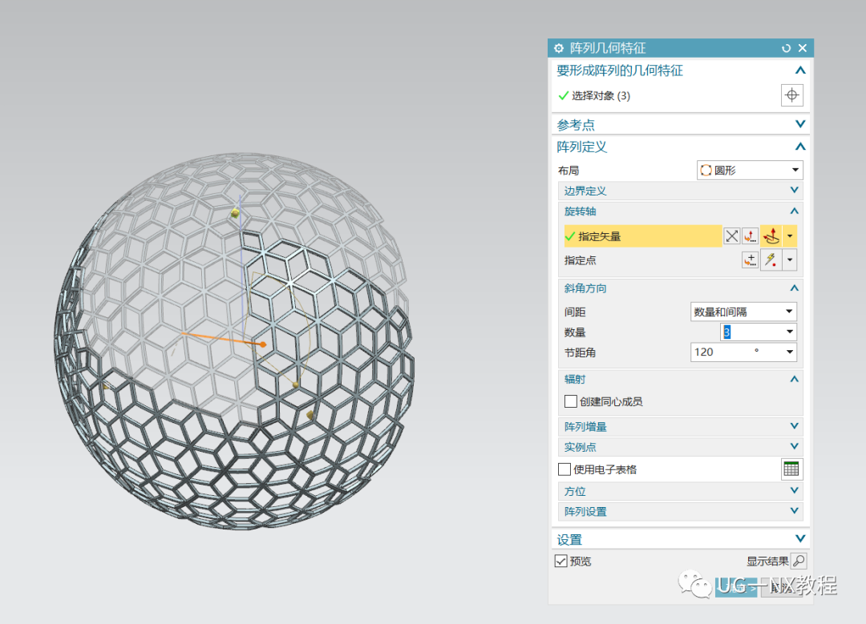Select the 指定点 row label
Screen dimensions: 866x624
580,260
